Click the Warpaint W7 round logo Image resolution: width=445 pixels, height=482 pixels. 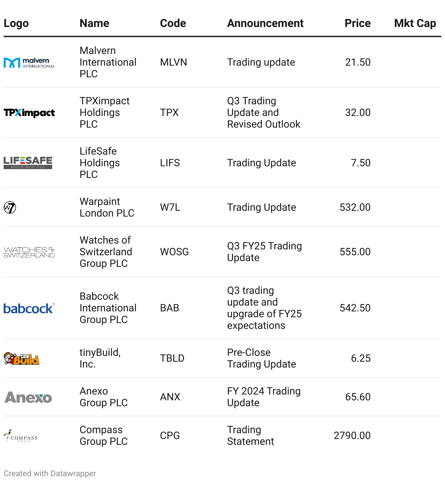click(10, 207)
